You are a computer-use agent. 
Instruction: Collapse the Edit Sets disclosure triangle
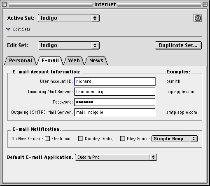pos(8,29)
